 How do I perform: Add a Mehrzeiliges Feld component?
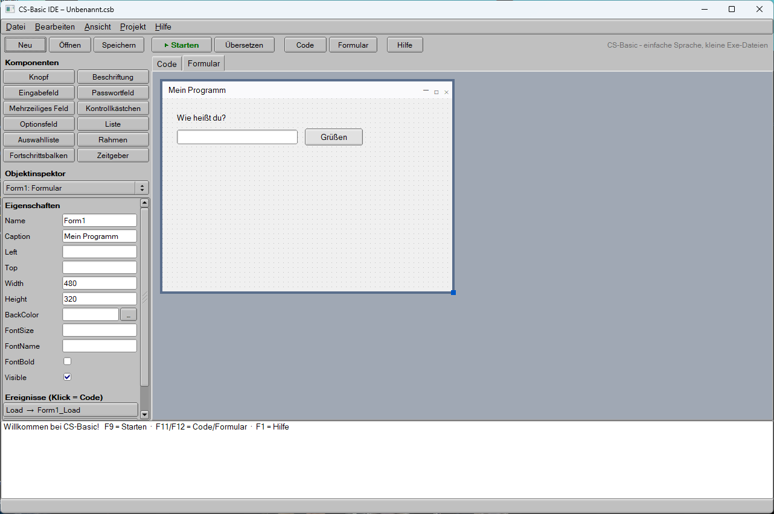tap(39, 109)
